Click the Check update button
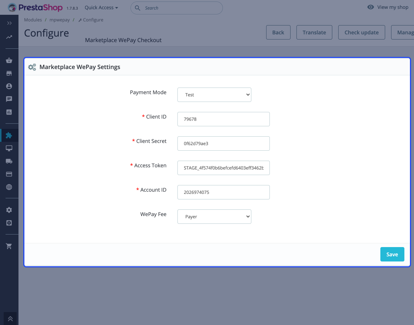Image resolution: width=414 pixels, height=325 pixels. click(x=362, y=32)
